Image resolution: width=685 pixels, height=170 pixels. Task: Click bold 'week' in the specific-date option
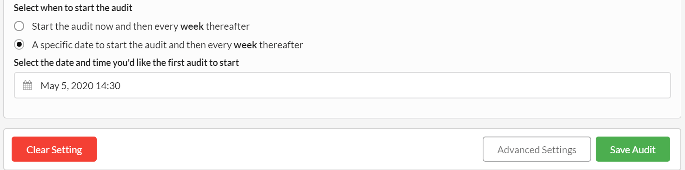tap(245, 46)
